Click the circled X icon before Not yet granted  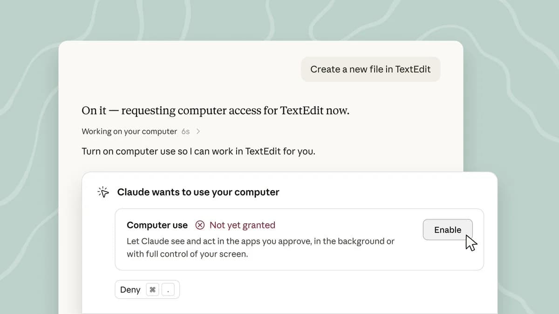[x=200, y=225]
